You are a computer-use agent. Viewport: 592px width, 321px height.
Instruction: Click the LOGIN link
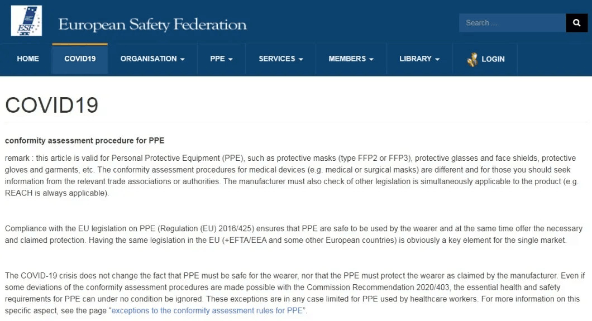point(493,59)
